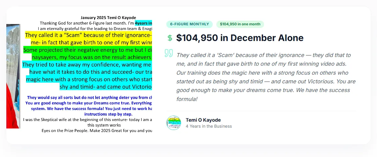This screenshot has width=377, height=157.
Task: Click the 4 Years in the Business subtitle
Action: (x=209, y=126)
